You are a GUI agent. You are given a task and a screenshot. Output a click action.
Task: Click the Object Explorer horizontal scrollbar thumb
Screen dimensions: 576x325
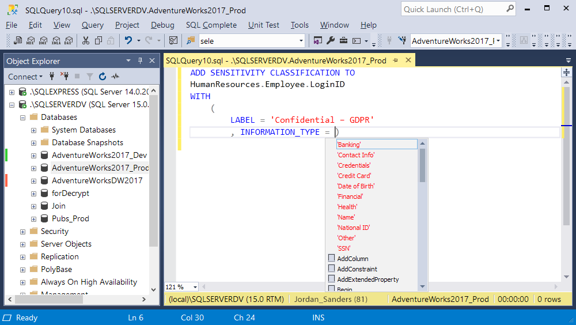[48, 300]
